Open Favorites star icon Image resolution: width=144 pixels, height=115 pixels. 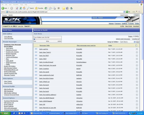[36, 8]
